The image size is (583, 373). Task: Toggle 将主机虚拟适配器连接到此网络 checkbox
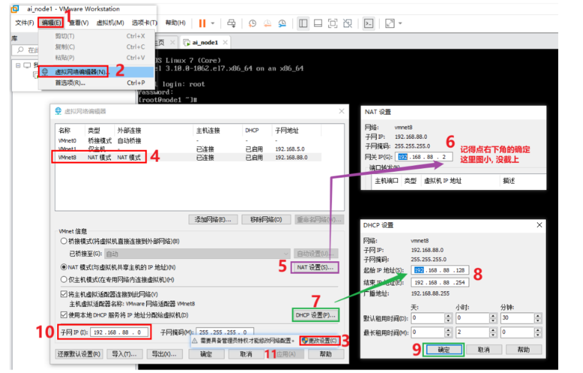64,294
